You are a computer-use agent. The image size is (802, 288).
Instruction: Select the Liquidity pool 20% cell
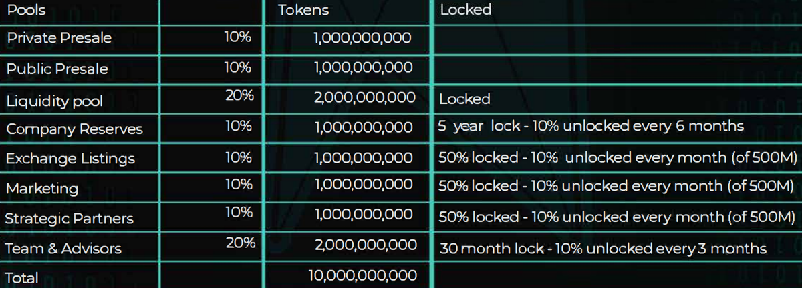point(239,96)
